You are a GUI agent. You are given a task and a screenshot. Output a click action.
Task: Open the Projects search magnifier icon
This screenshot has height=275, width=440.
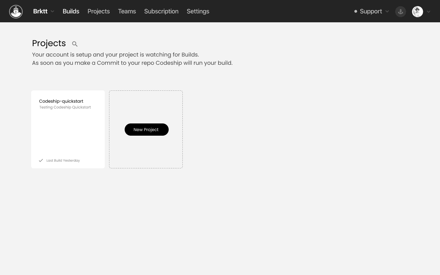pos(75,44)
